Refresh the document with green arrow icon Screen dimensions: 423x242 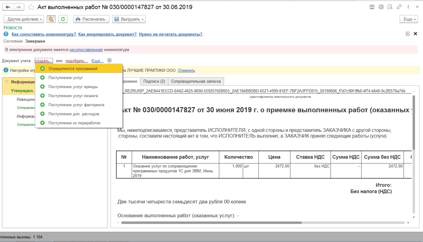63,19
